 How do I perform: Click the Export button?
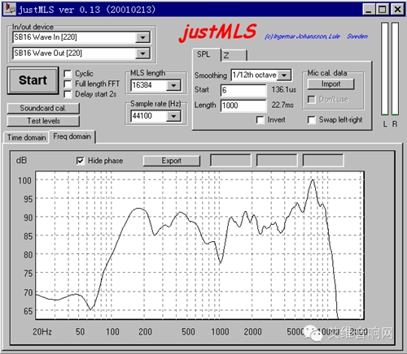pyautogui.click(x=172, y=161)
